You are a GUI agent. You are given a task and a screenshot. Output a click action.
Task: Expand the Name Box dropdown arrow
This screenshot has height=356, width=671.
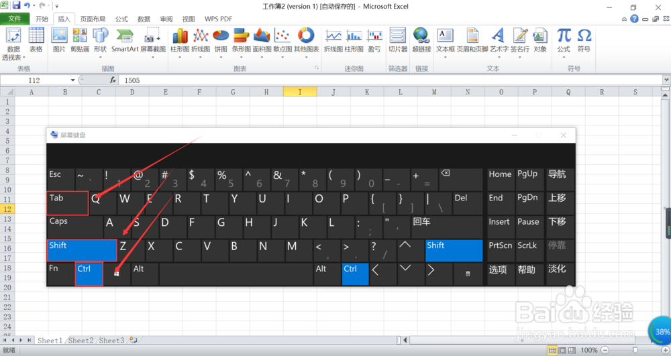(72, 80)
